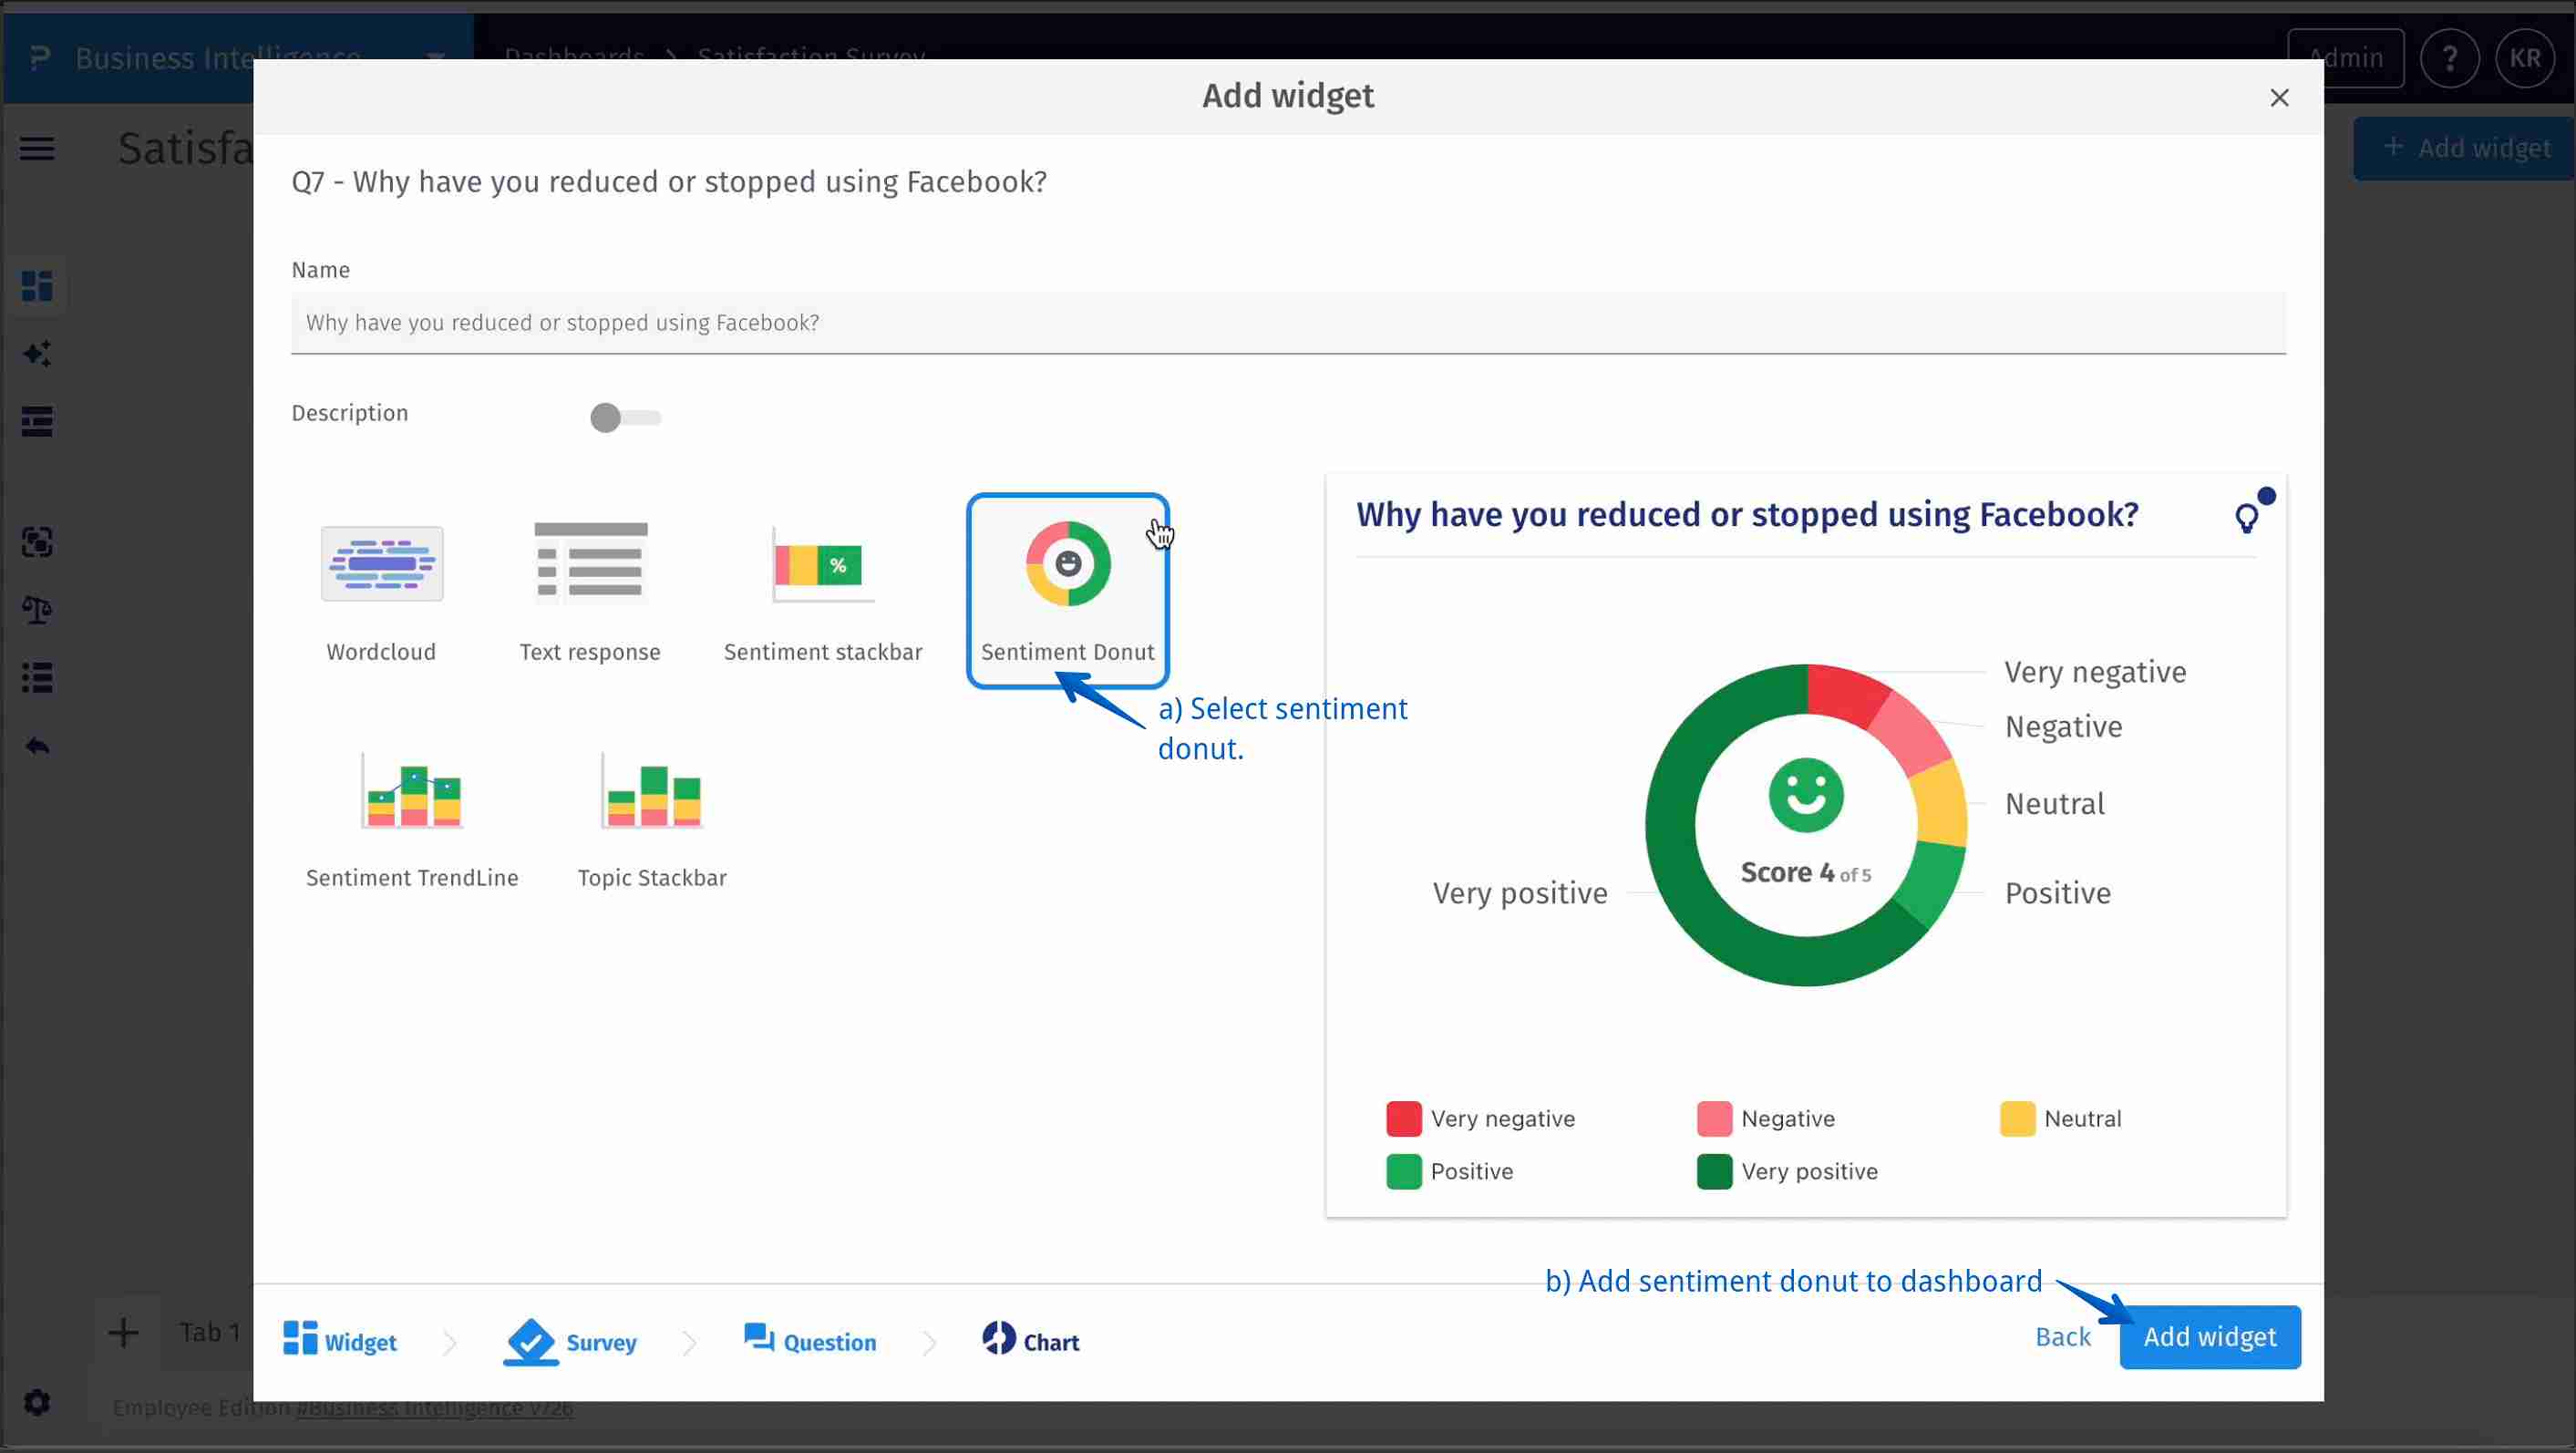Select the Sentiment Donut widget
2576x1453 pixels.
click(1067, 590)
